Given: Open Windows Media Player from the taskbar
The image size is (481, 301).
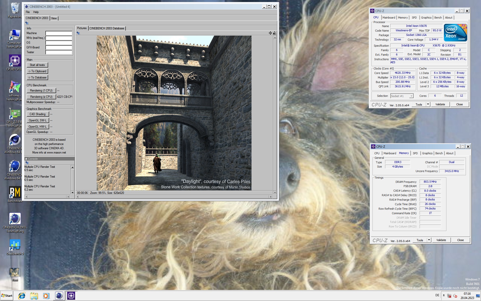Looking at the screenshot, I should (46, 296).
